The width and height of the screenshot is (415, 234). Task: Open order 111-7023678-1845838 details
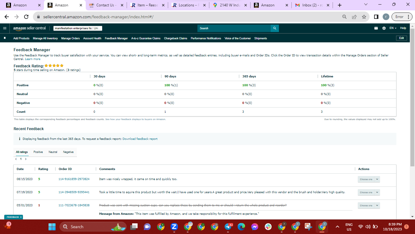(x=74, y=205)
